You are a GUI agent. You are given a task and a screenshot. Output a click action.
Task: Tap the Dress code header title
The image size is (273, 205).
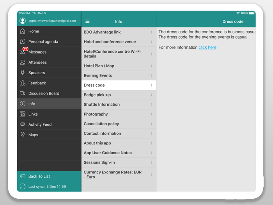click(x=233, y=21)
